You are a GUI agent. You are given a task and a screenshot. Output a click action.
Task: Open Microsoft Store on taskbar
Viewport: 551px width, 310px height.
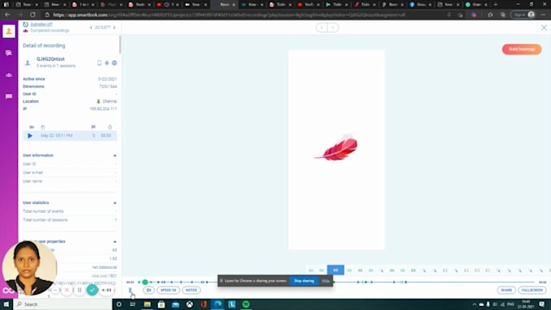(161, 304)
